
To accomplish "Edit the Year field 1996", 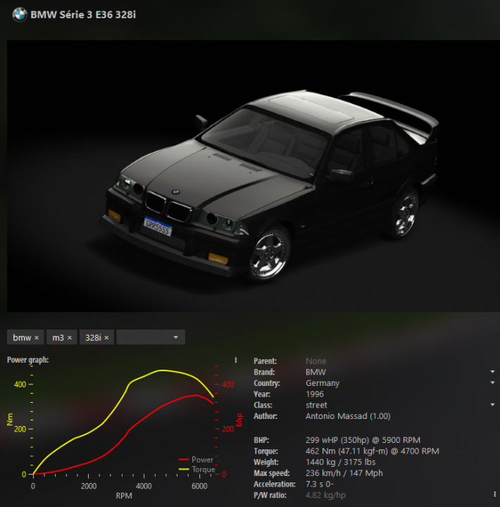I will click(x=315, y=394).
